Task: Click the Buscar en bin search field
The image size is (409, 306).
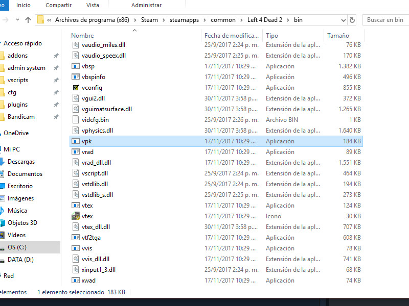Action: [x=386, y=20]
